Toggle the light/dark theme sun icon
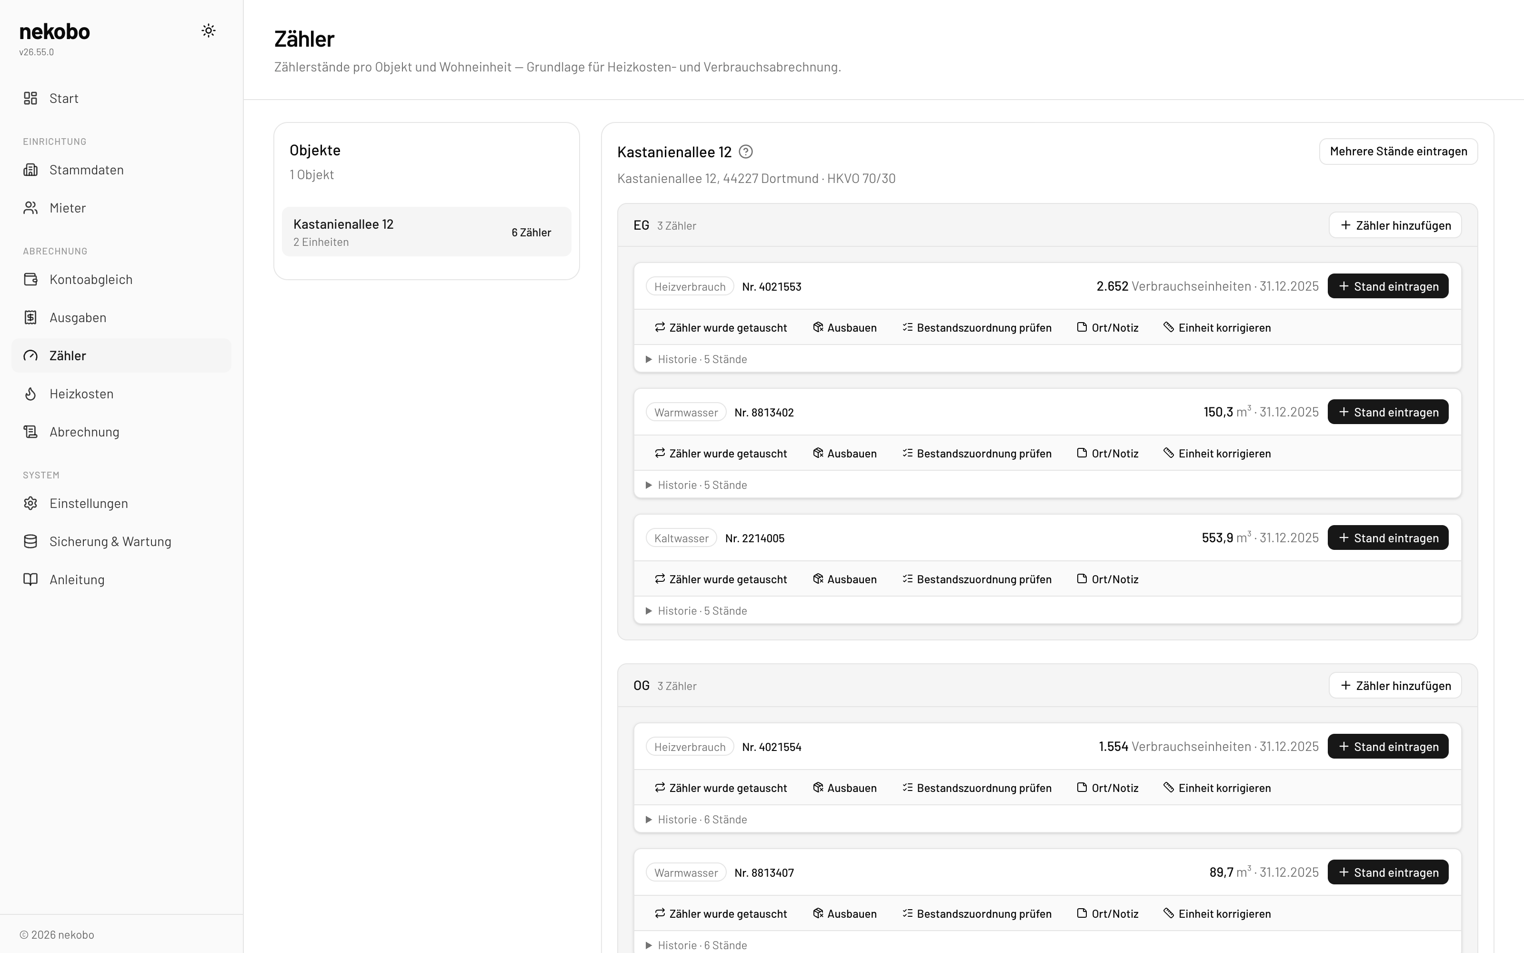This screenshot has height=953, width=1524. point(209,31)
